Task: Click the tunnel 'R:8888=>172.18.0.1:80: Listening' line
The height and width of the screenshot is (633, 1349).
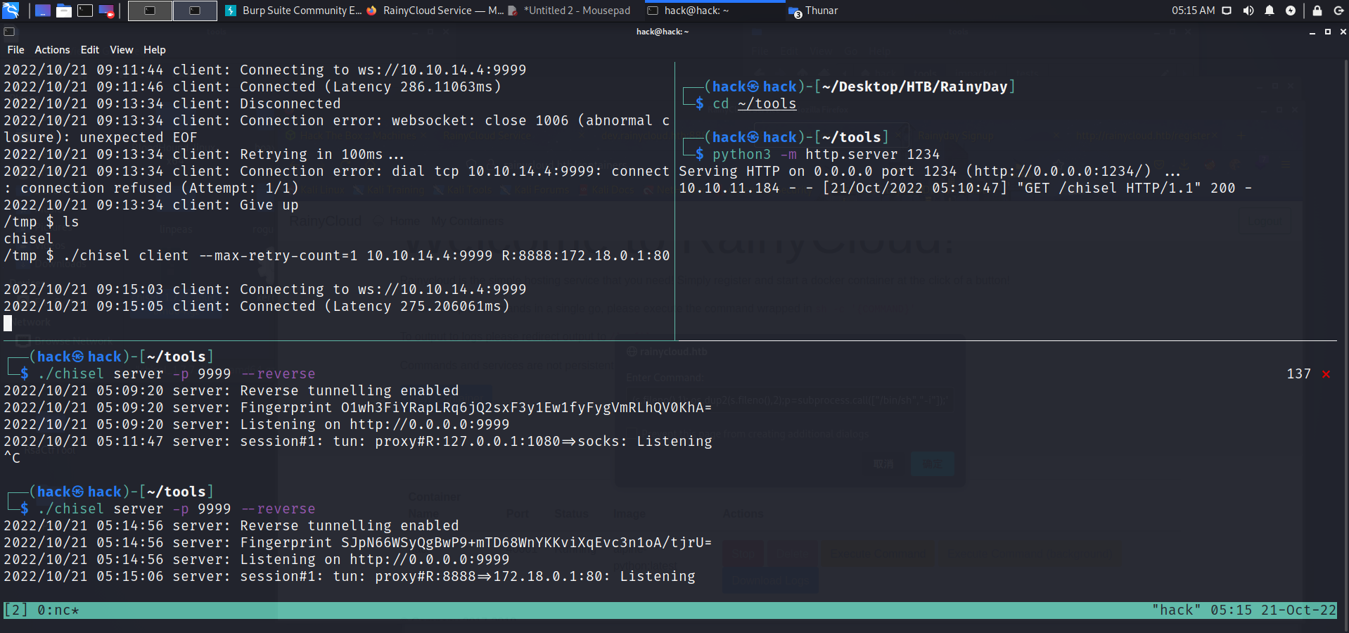Action: tap(349, 576)
